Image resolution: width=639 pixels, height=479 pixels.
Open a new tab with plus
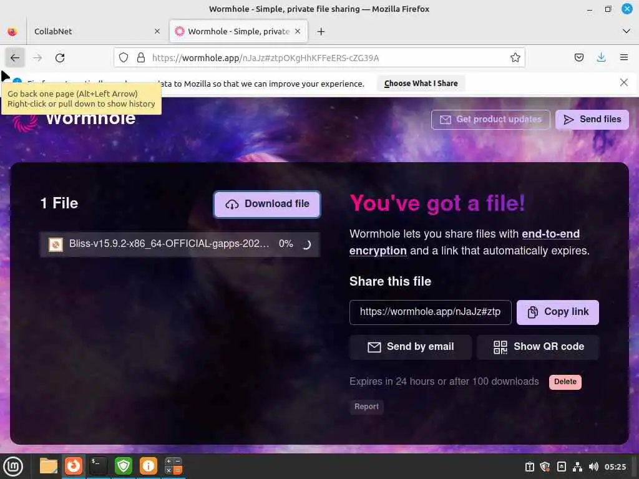(x=321, y=31)
